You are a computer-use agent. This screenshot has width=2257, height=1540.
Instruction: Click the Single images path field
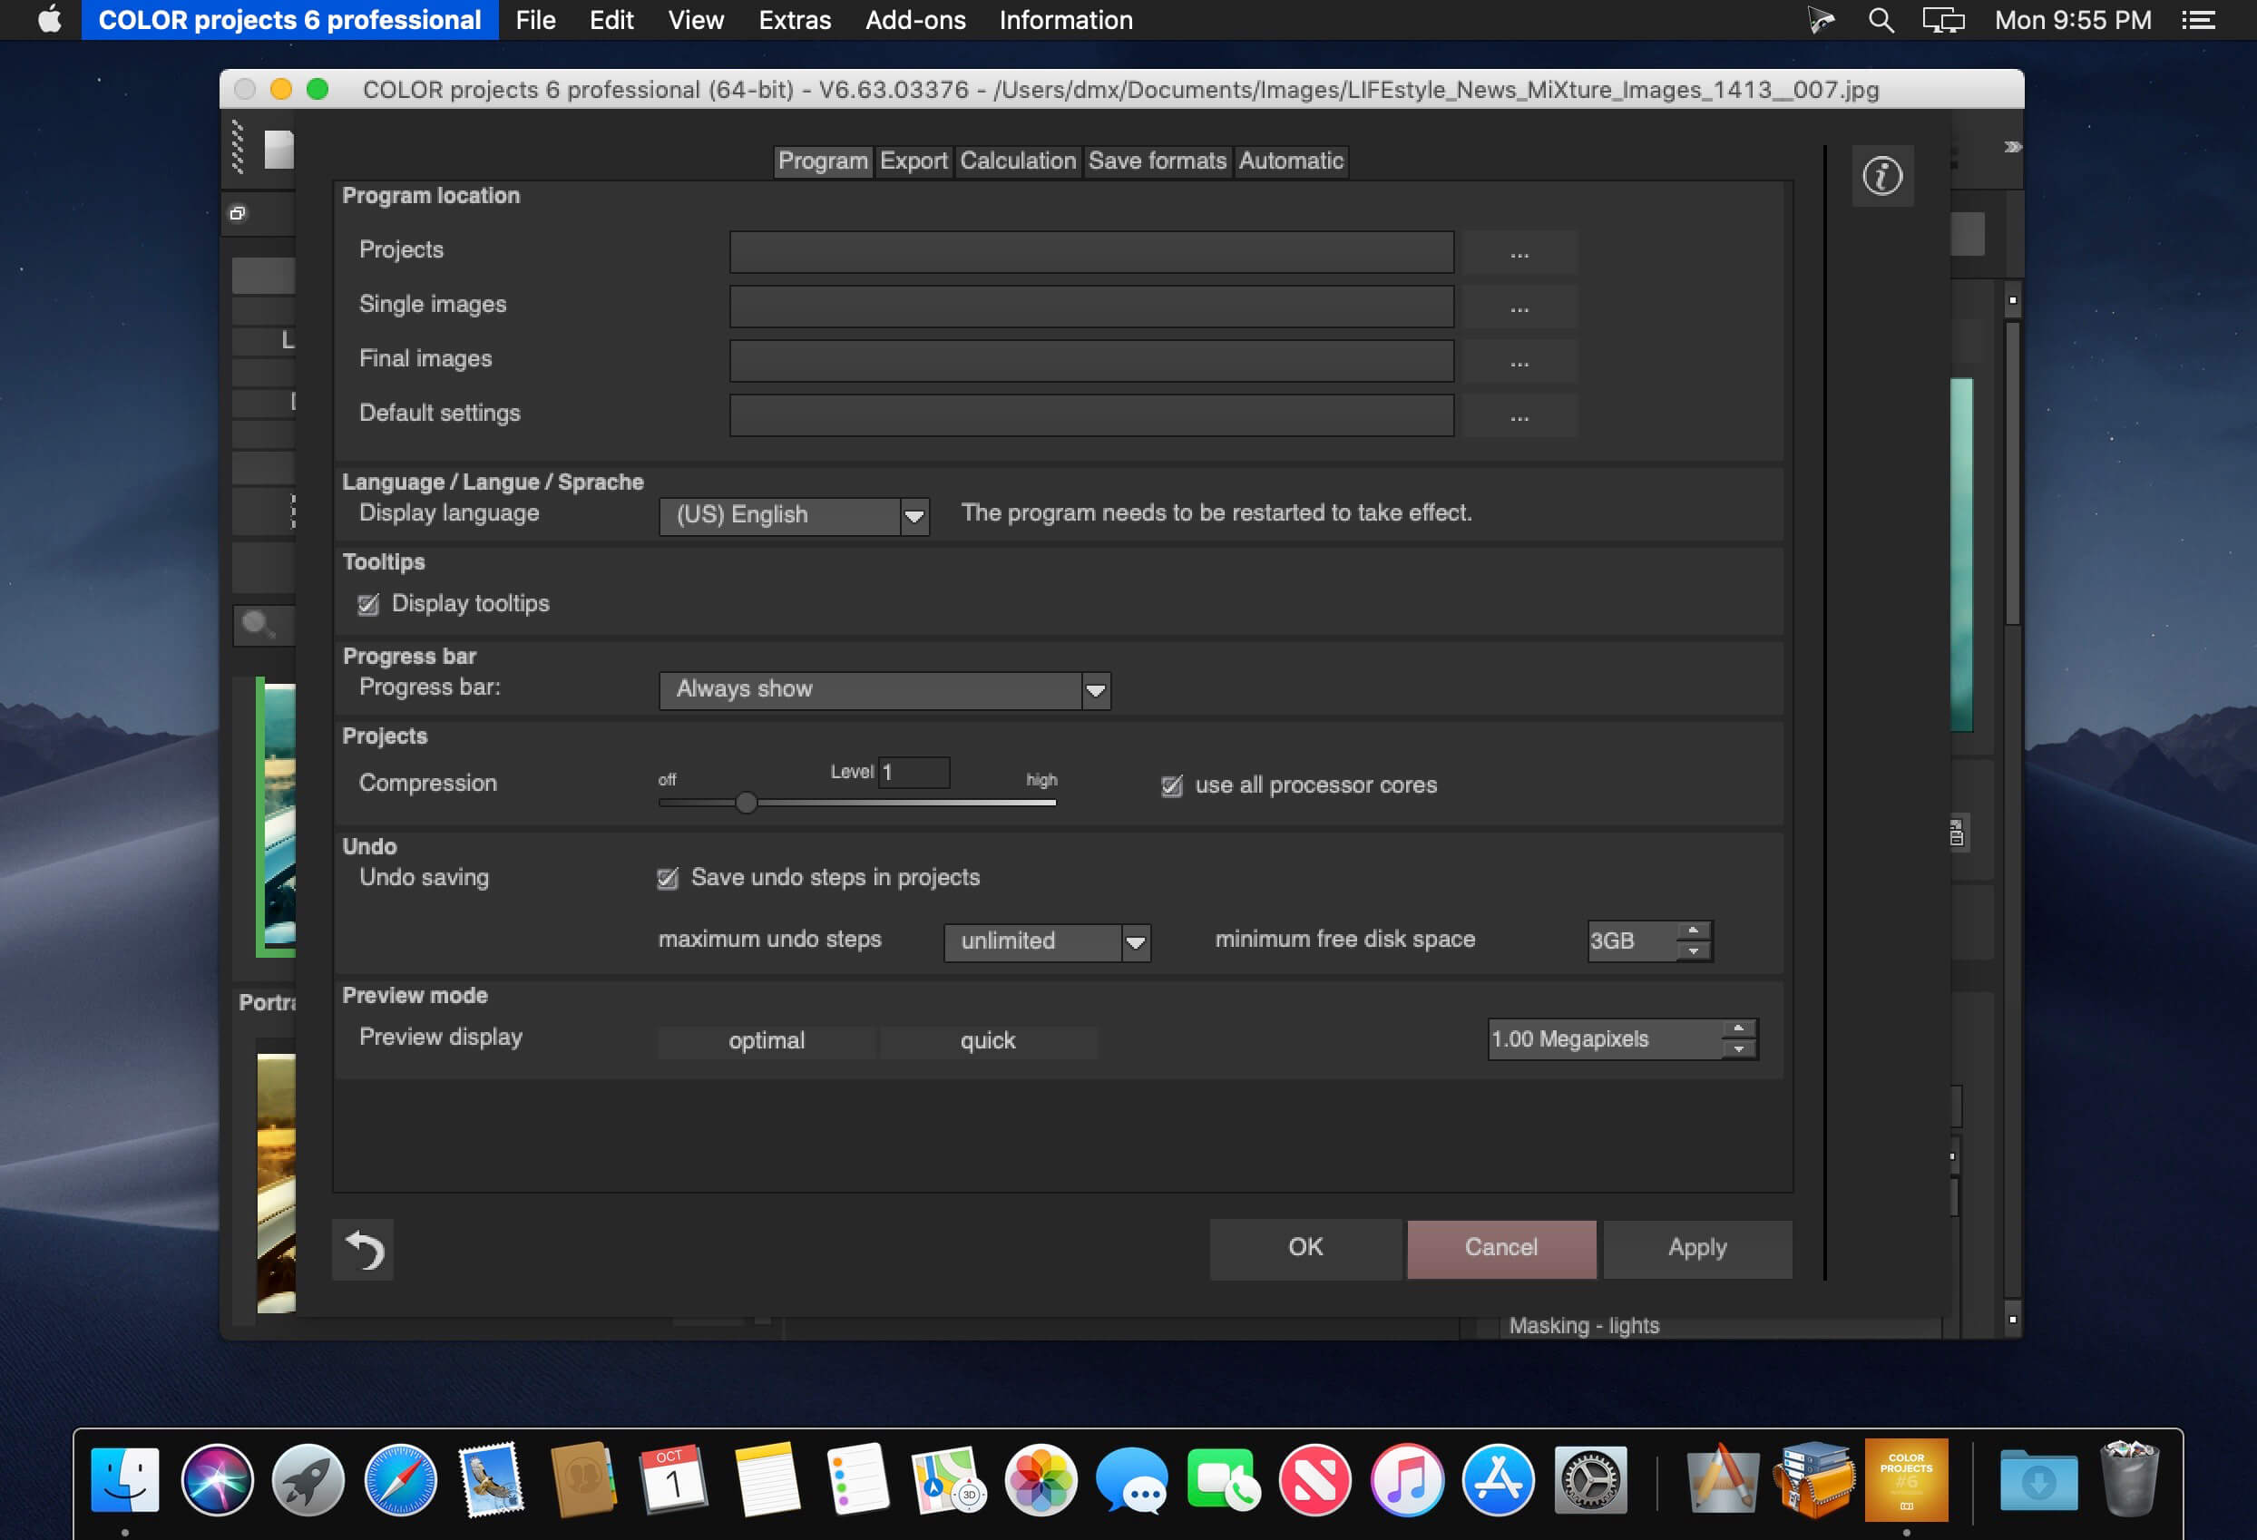point(1091,307)
